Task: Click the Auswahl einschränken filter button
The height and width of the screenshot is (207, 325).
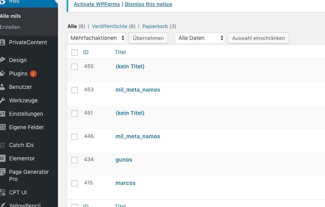Action: (259, 38)
